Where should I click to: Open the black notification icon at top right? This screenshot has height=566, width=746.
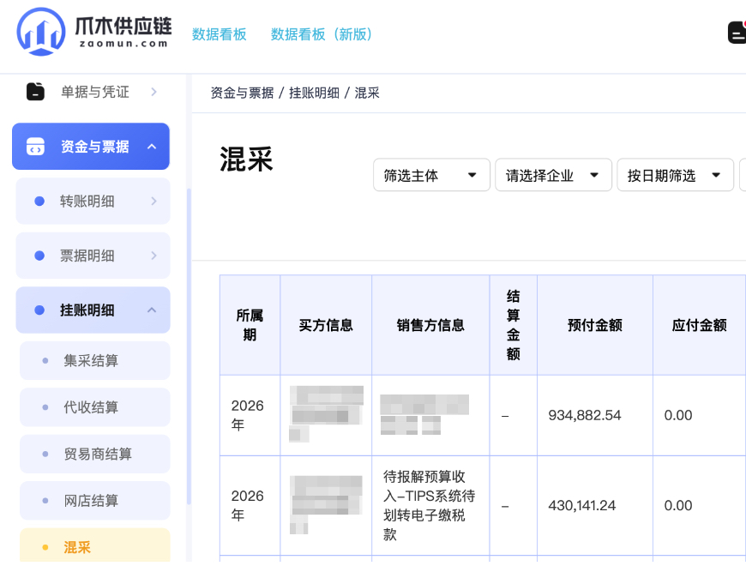click(737, 33)
